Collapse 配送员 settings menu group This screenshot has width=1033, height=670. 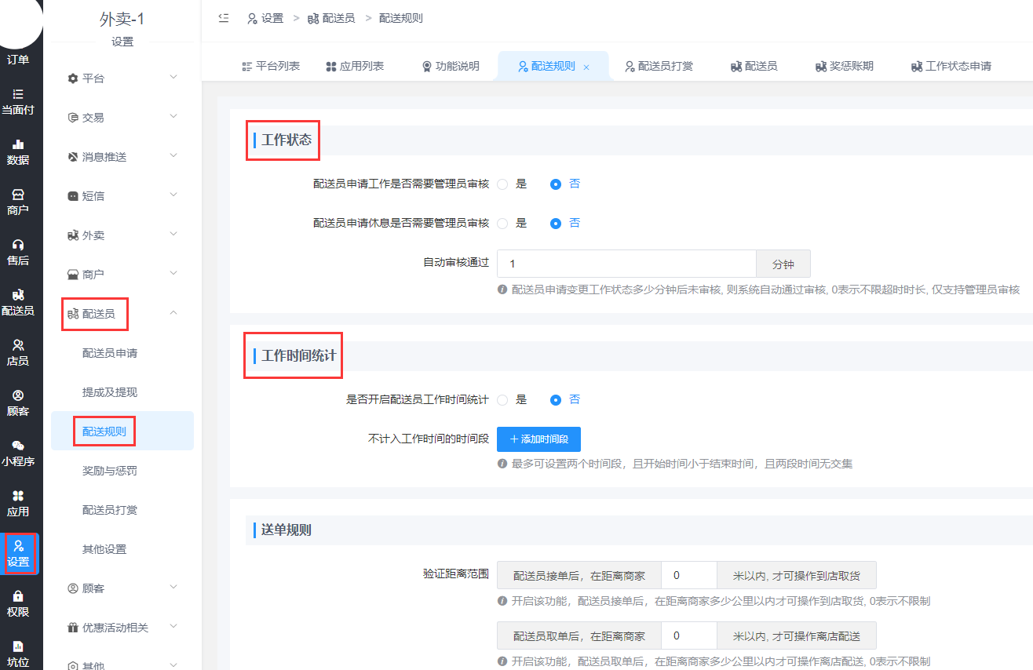coord(122,313)
